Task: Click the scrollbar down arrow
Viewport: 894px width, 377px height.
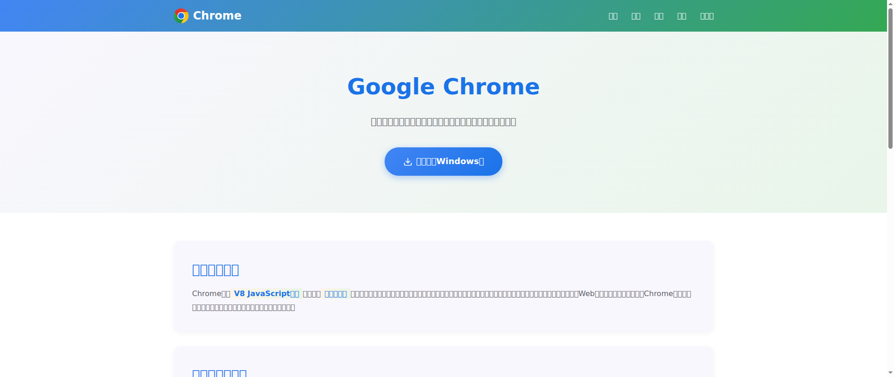Action: [890, 373]
